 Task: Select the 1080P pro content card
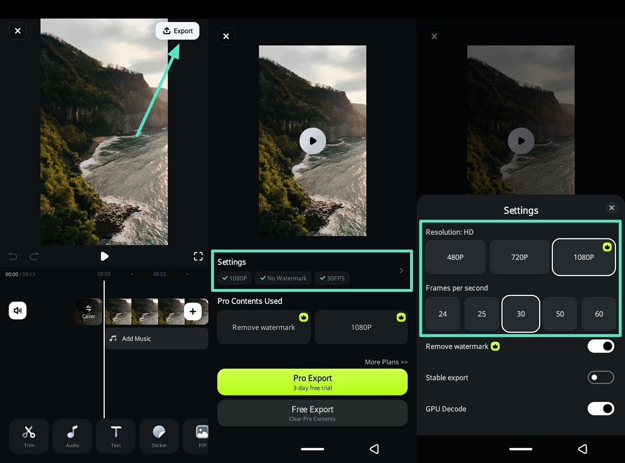(x=361, y=327)
